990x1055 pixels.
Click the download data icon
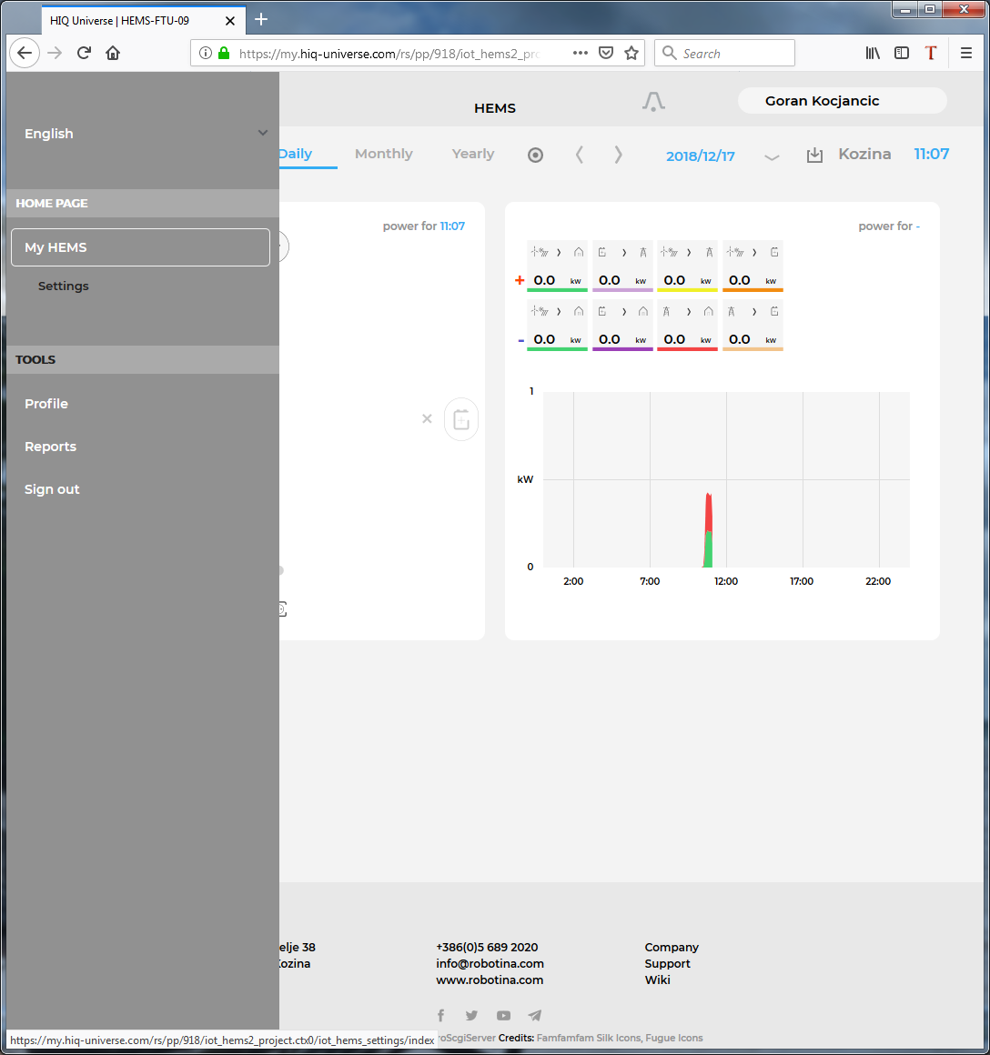[814, 156]
